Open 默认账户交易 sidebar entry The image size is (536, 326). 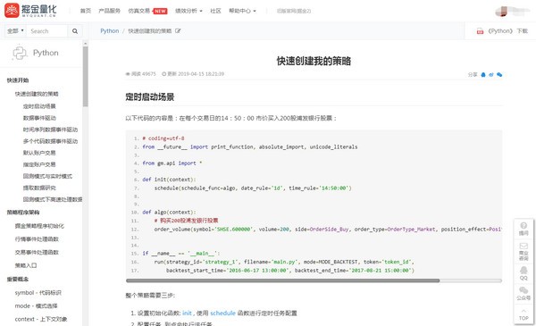coord(39,153)
